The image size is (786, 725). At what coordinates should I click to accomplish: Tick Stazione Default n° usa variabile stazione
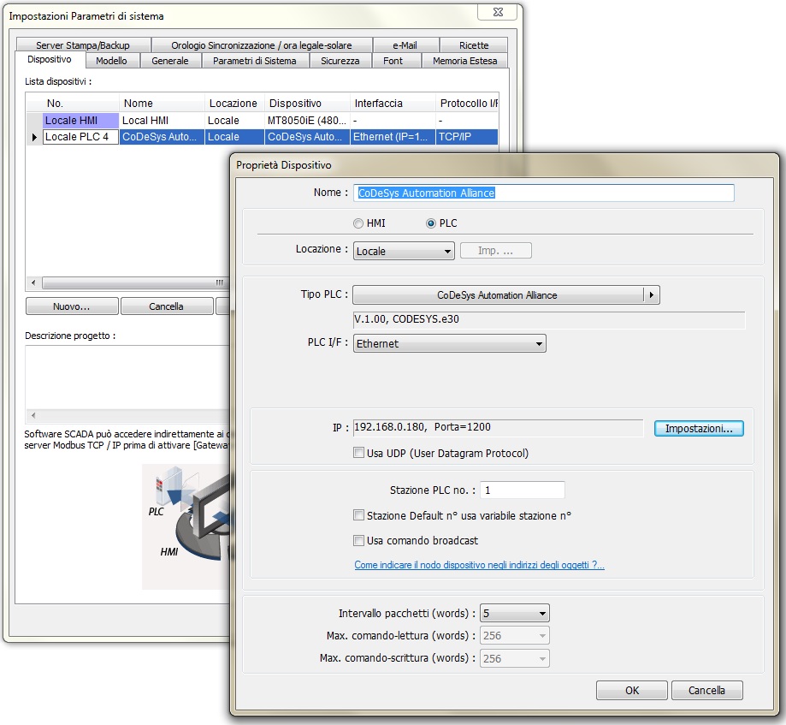click(358, 515)
